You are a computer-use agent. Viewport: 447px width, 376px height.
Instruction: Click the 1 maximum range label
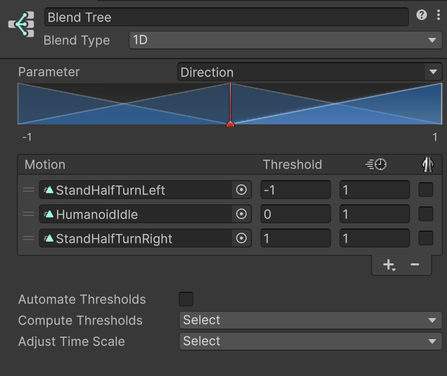point(435,137)
